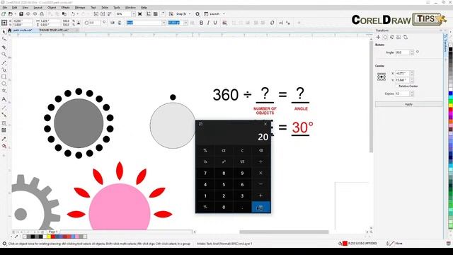Click the Print icon in the toolbar
The height and width of the screenshot is (255, 453).
click(x=42, y=14)
